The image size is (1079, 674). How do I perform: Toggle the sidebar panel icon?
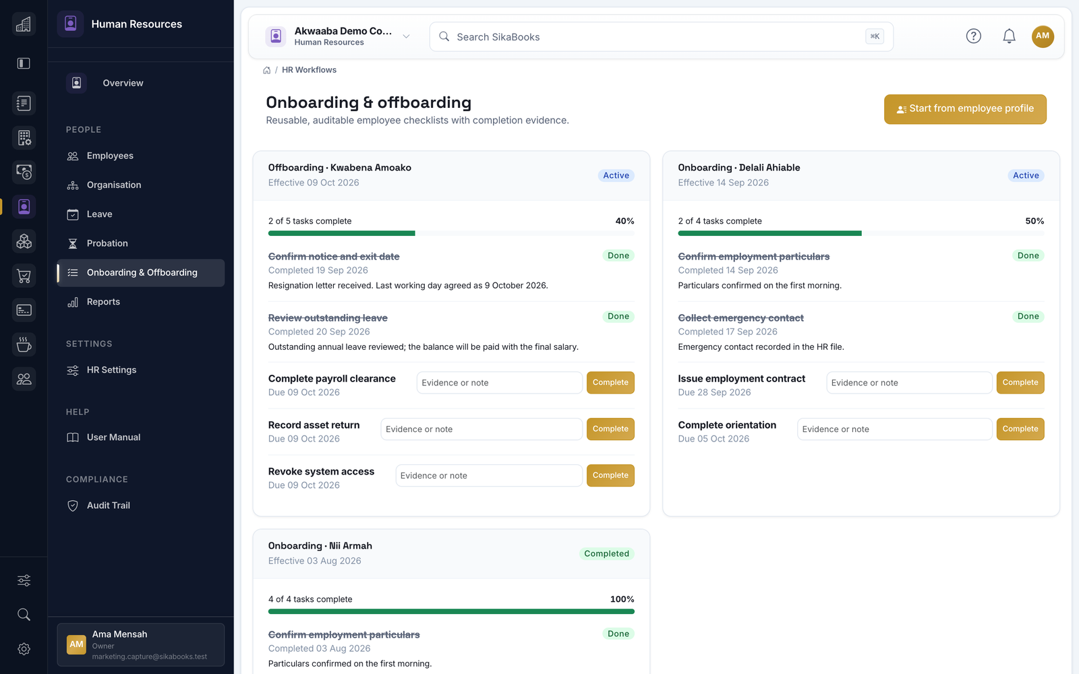pos(24,63)
